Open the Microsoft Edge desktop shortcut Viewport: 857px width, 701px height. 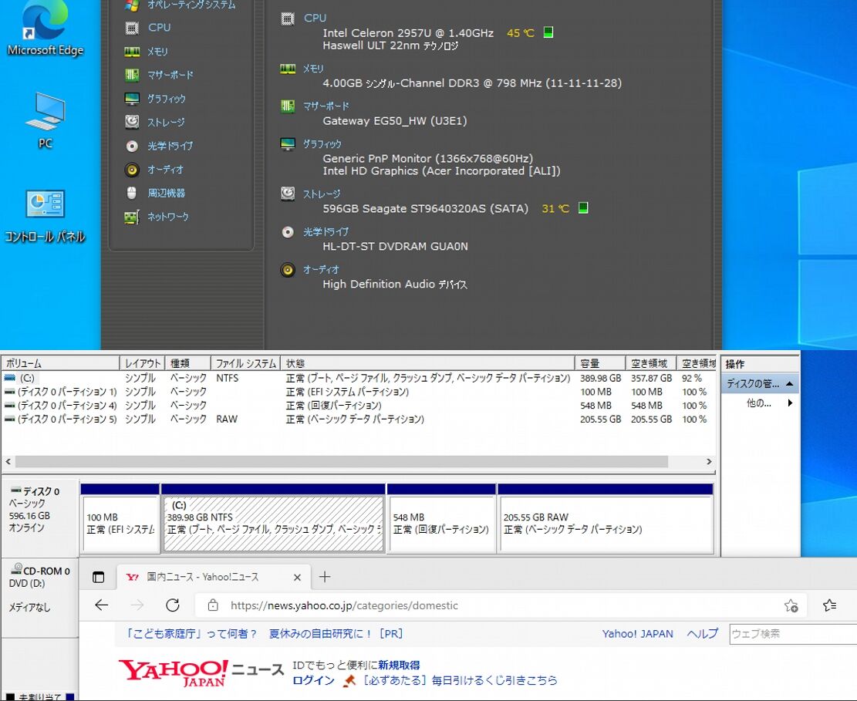[46, 29]
